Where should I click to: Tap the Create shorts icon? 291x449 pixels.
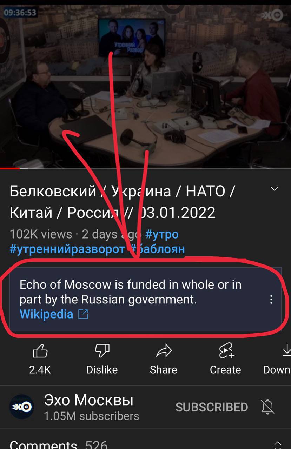226,351
